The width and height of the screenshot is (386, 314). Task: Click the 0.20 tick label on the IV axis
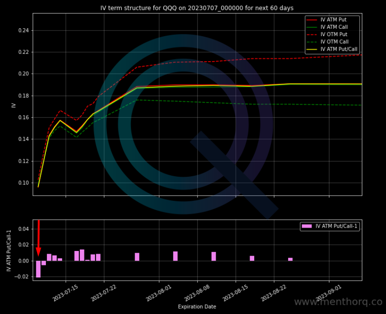point(24,74)
